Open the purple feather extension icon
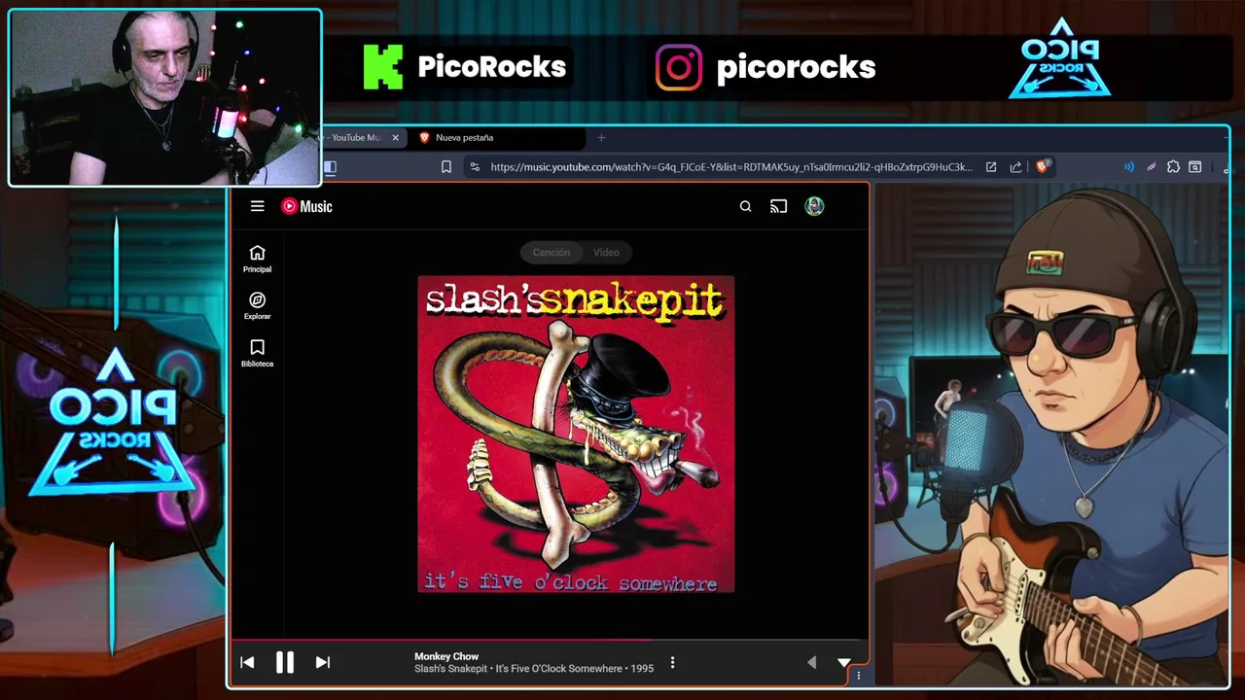1245x700 pixels. tap(1152, 167)
